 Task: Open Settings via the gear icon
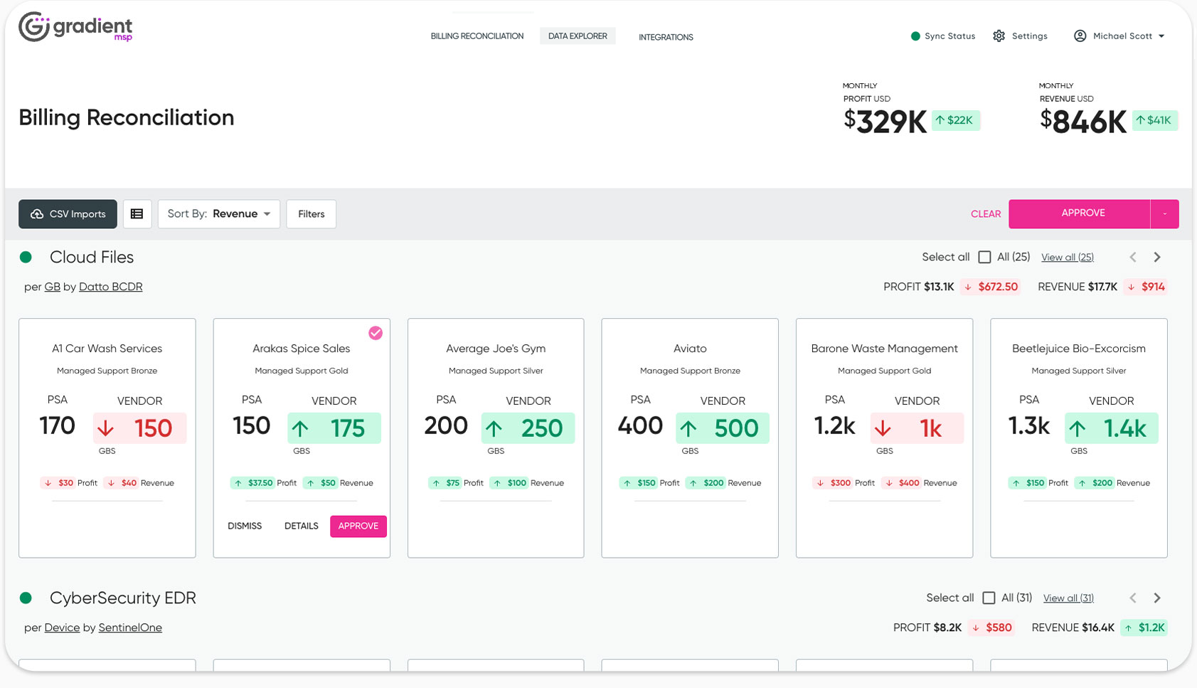point(999,36)
